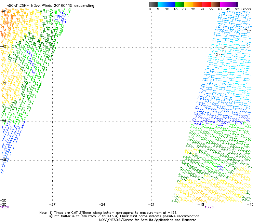Click the ASCAT 25KM NOAA Winds title
The height and width of the screenshot is (222, 253).
(x=51, y=5)
